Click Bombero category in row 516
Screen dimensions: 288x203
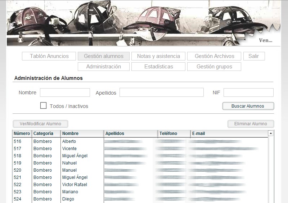pyautogui.click(x=42, y=141)
